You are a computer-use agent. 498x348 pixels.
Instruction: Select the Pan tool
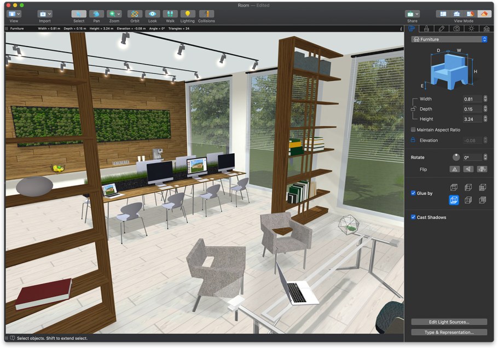click(97, 15)
